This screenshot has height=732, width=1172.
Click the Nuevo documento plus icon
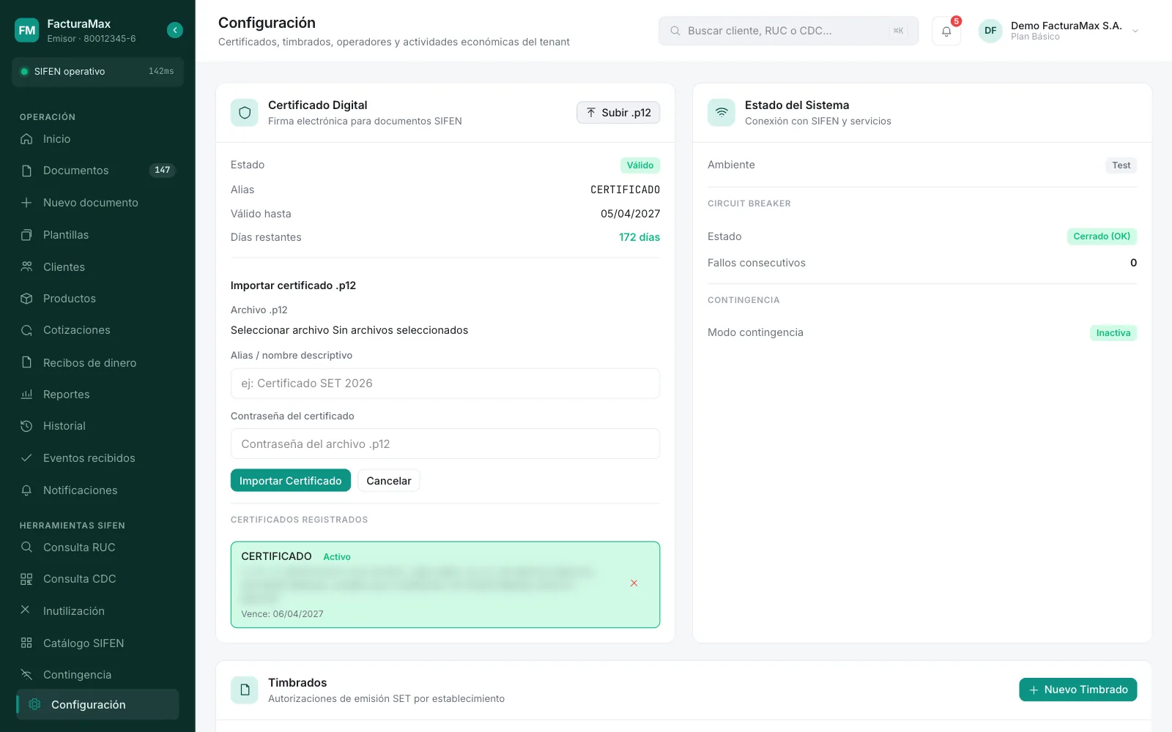26,203
